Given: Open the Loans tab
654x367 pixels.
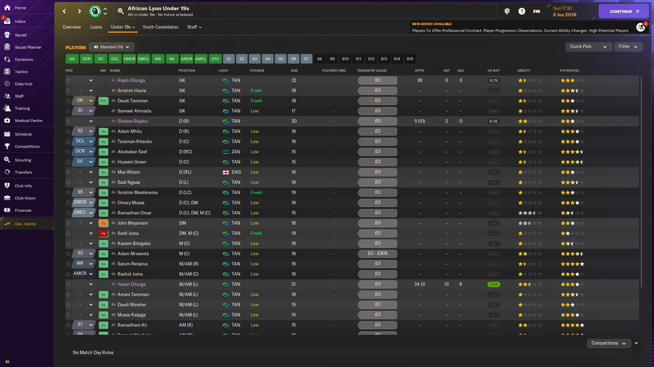Looking at the screenshot, I should click(x=96, y=27).
